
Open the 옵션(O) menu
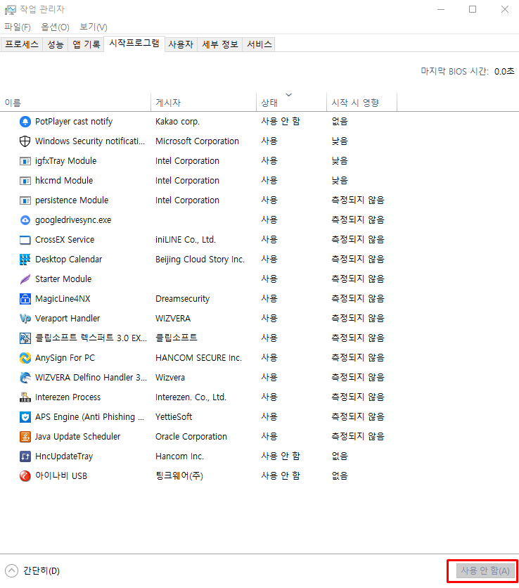click(55, 27)
